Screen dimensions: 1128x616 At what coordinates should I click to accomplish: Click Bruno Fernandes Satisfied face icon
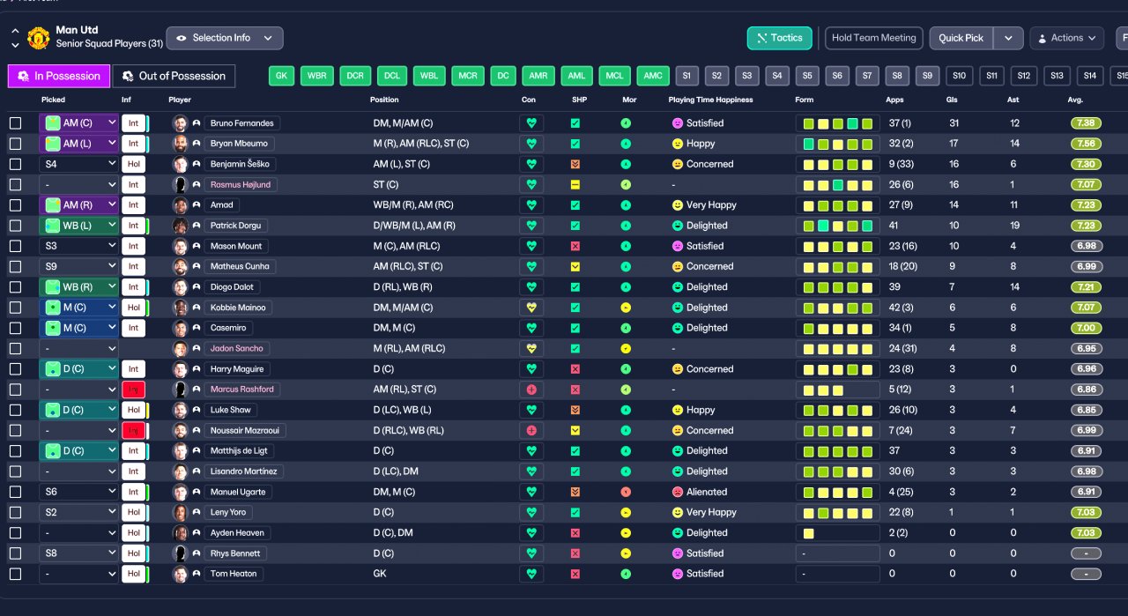678,123
